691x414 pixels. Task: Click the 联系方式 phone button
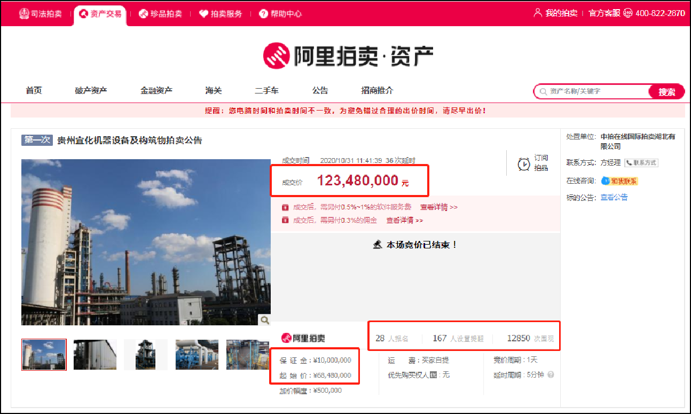click(641, 163)
